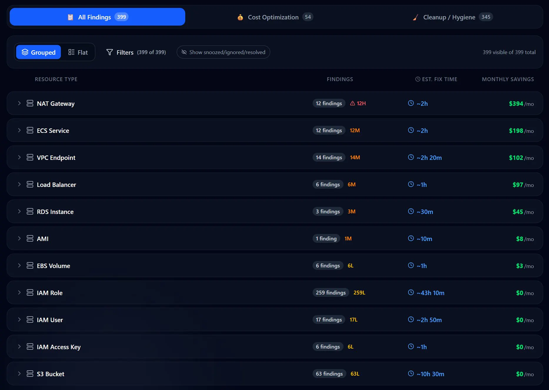Expand the S3 Bucket row chevron

point(19,374)
